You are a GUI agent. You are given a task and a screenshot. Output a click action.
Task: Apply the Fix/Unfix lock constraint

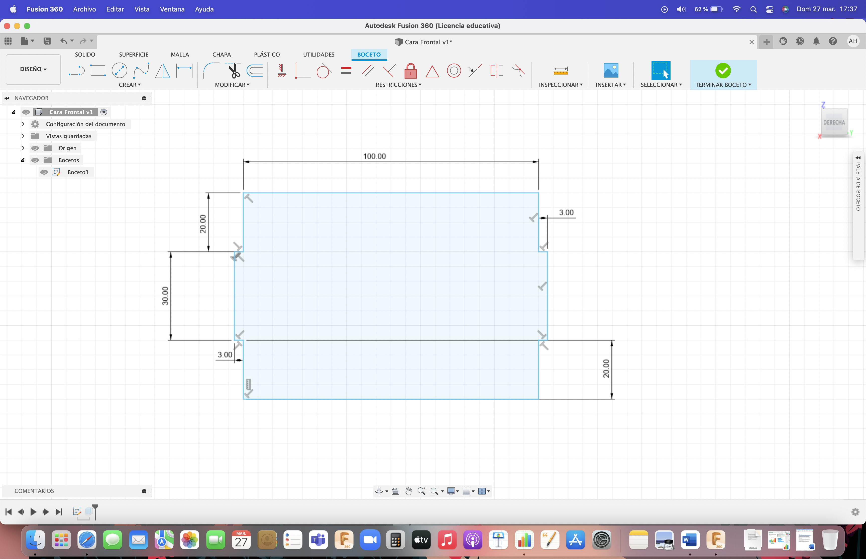coord(411,70)
